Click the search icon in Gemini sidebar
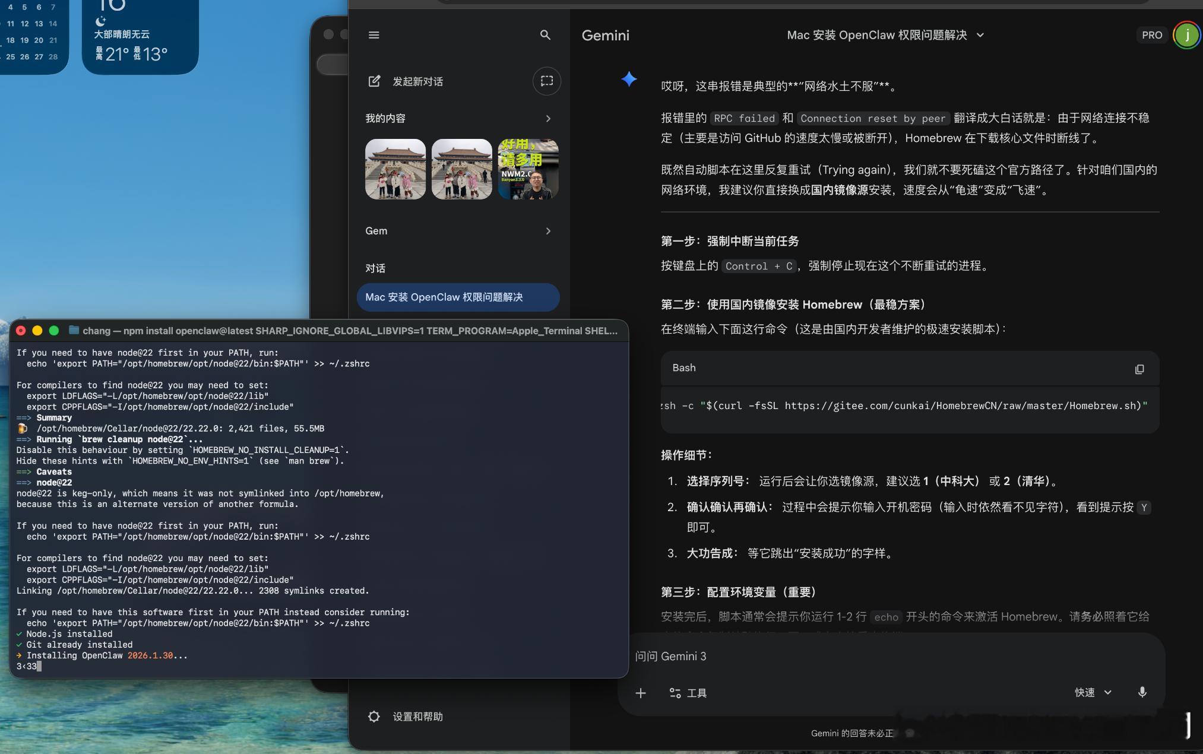 tap(546, 35)
